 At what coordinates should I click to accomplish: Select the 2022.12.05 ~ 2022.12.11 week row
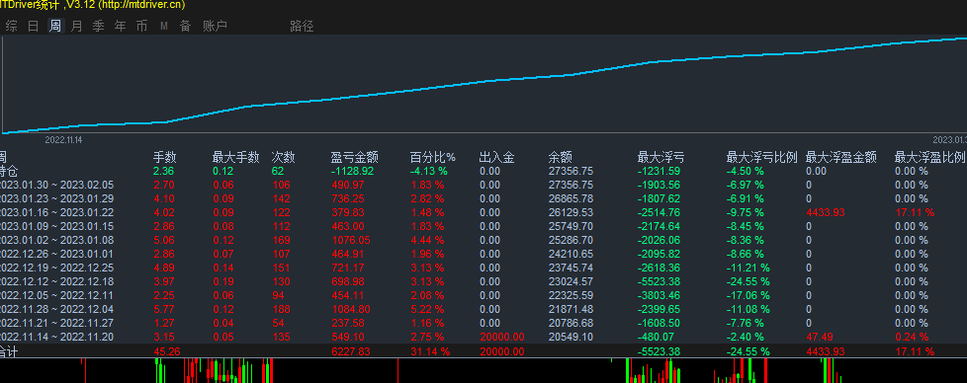coord(483,295)
